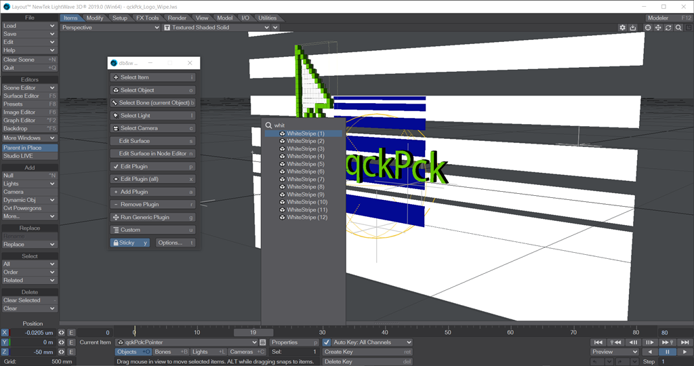Viewport: 694px width, 366px height.
Task: Click the Sticky lock button
Action: click(129, 243)
